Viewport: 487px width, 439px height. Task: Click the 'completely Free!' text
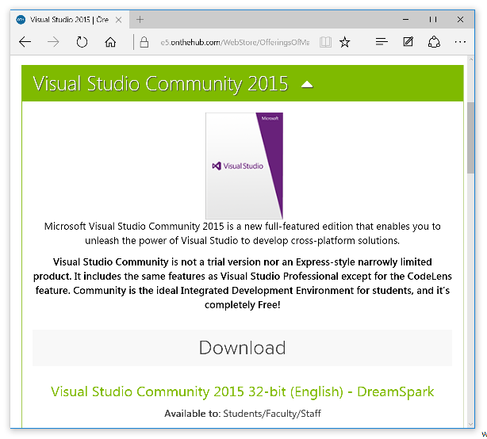pos(243,305)
